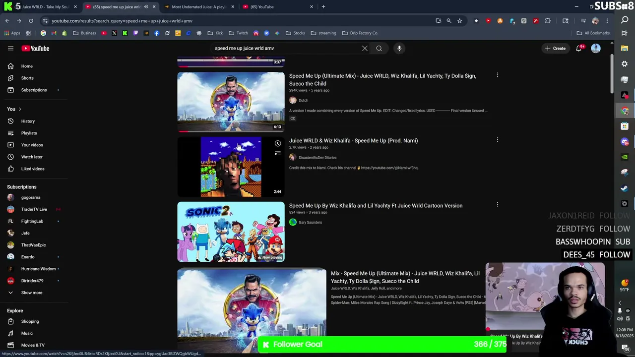
Task: Open the Stocks bookmarks folder
Action: coord(295,33)
